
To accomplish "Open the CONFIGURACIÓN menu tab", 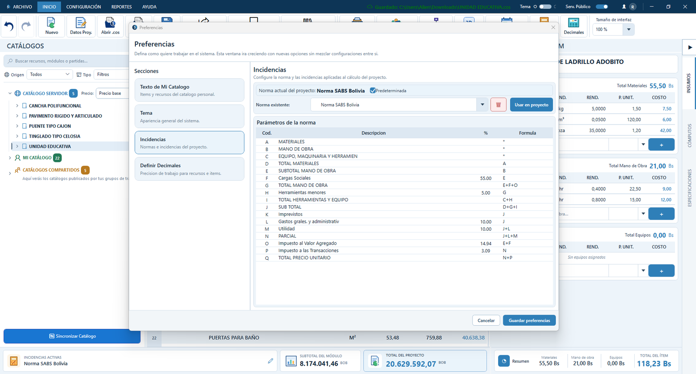I will pyautogui.click(x=84, y=7).
